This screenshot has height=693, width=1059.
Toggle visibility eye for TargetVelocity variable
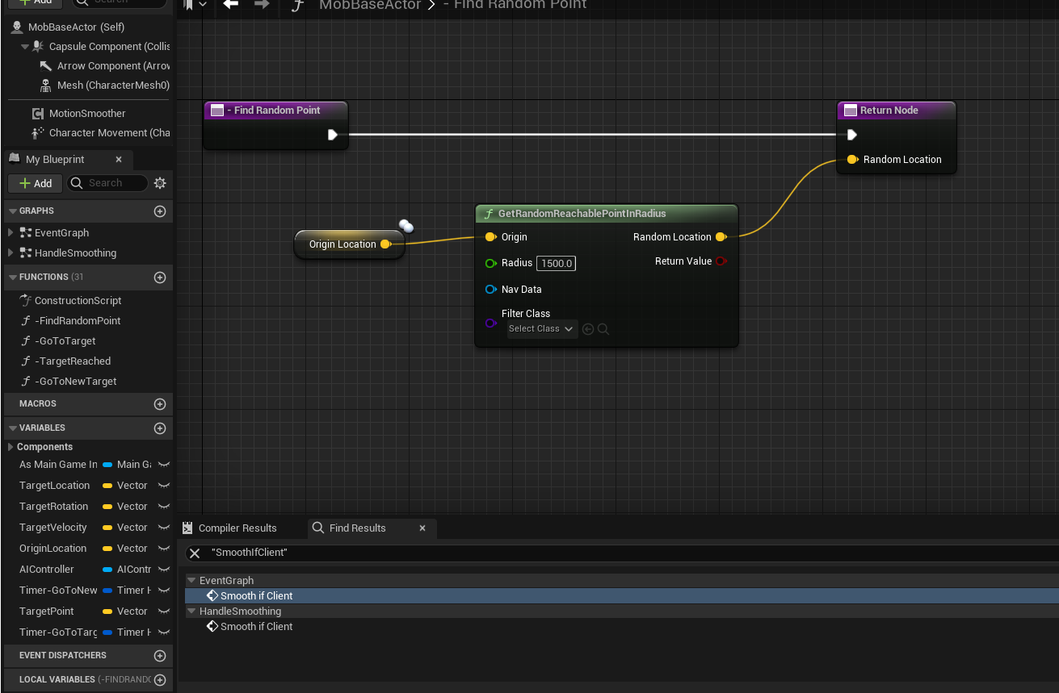coord(163,528)
